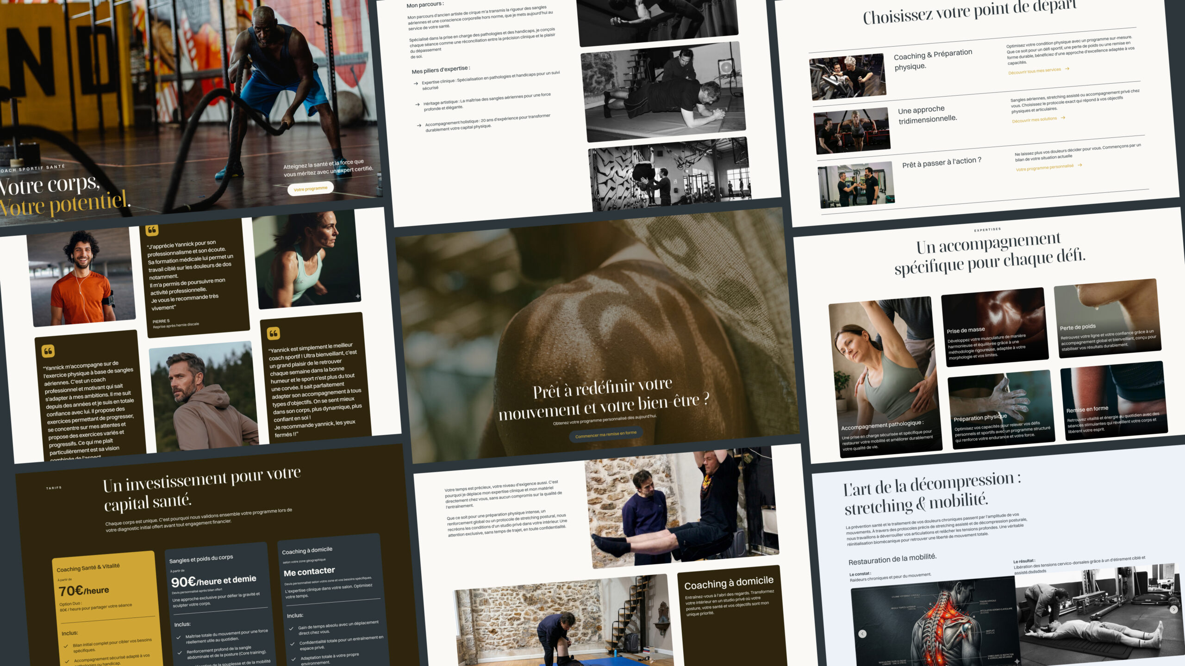
Task: Open the 'Accompagnement pathologique' card
Action: tap(885, 377)
